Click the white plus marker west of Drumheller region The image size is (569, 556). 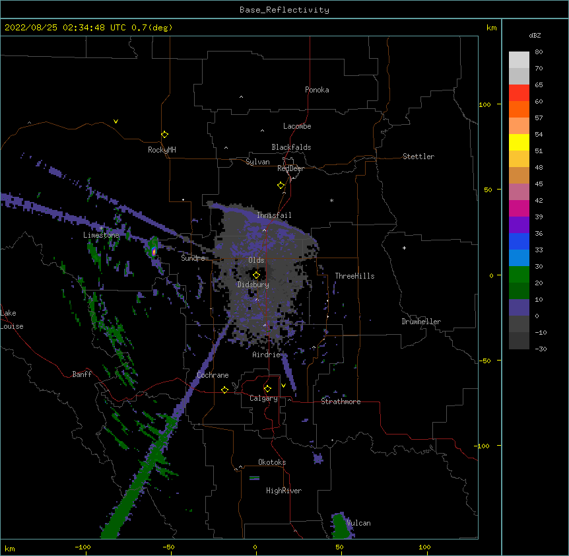pos(404,248)
